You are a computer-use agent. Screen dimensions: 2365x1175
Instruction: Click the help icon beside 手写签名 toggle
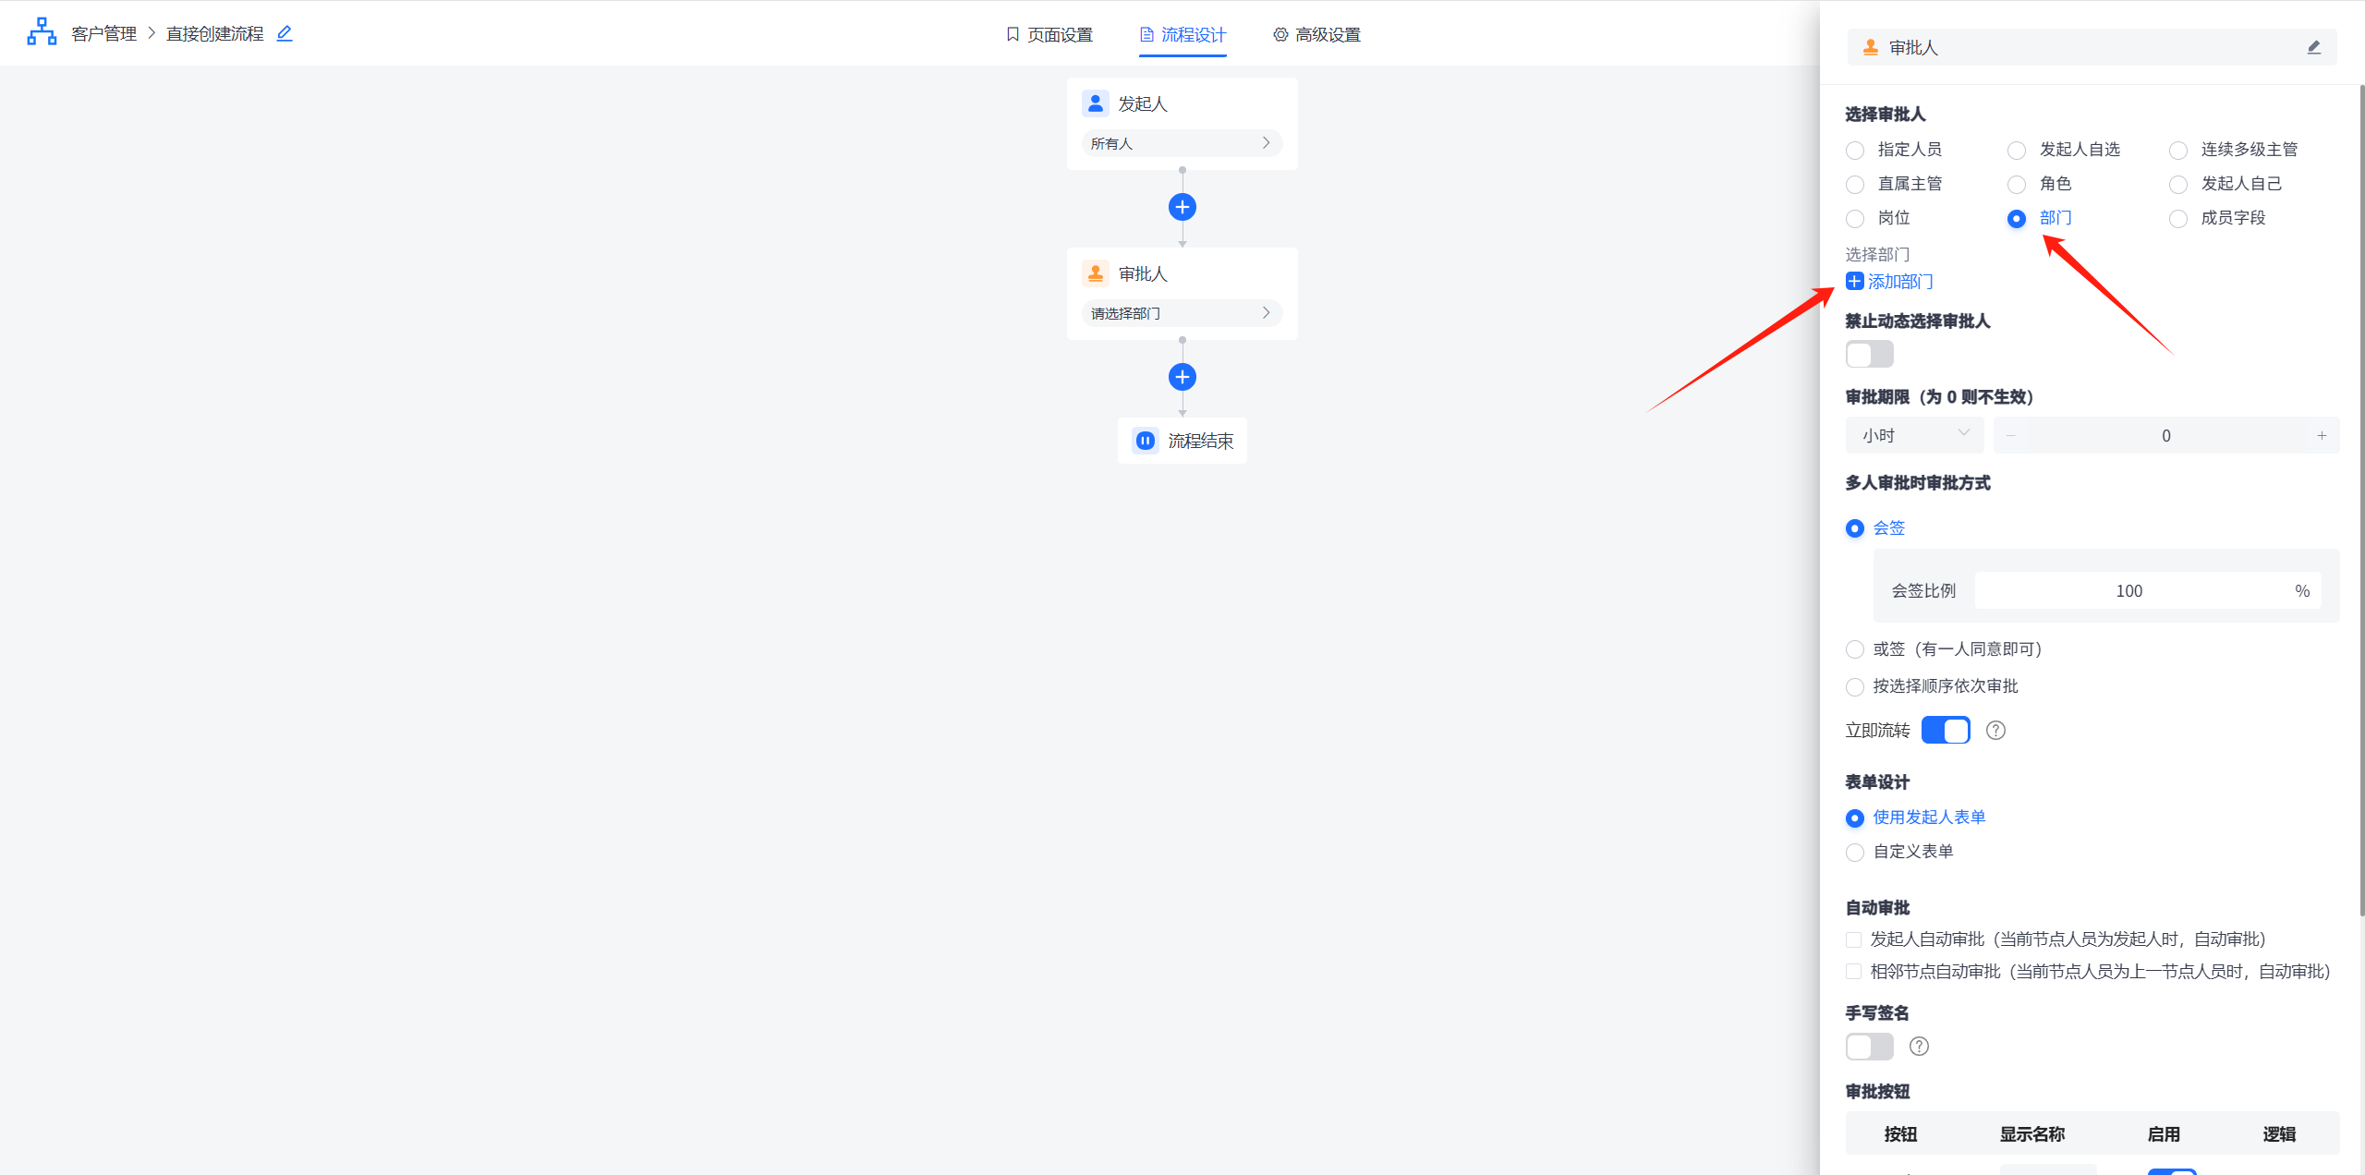1919,1047
